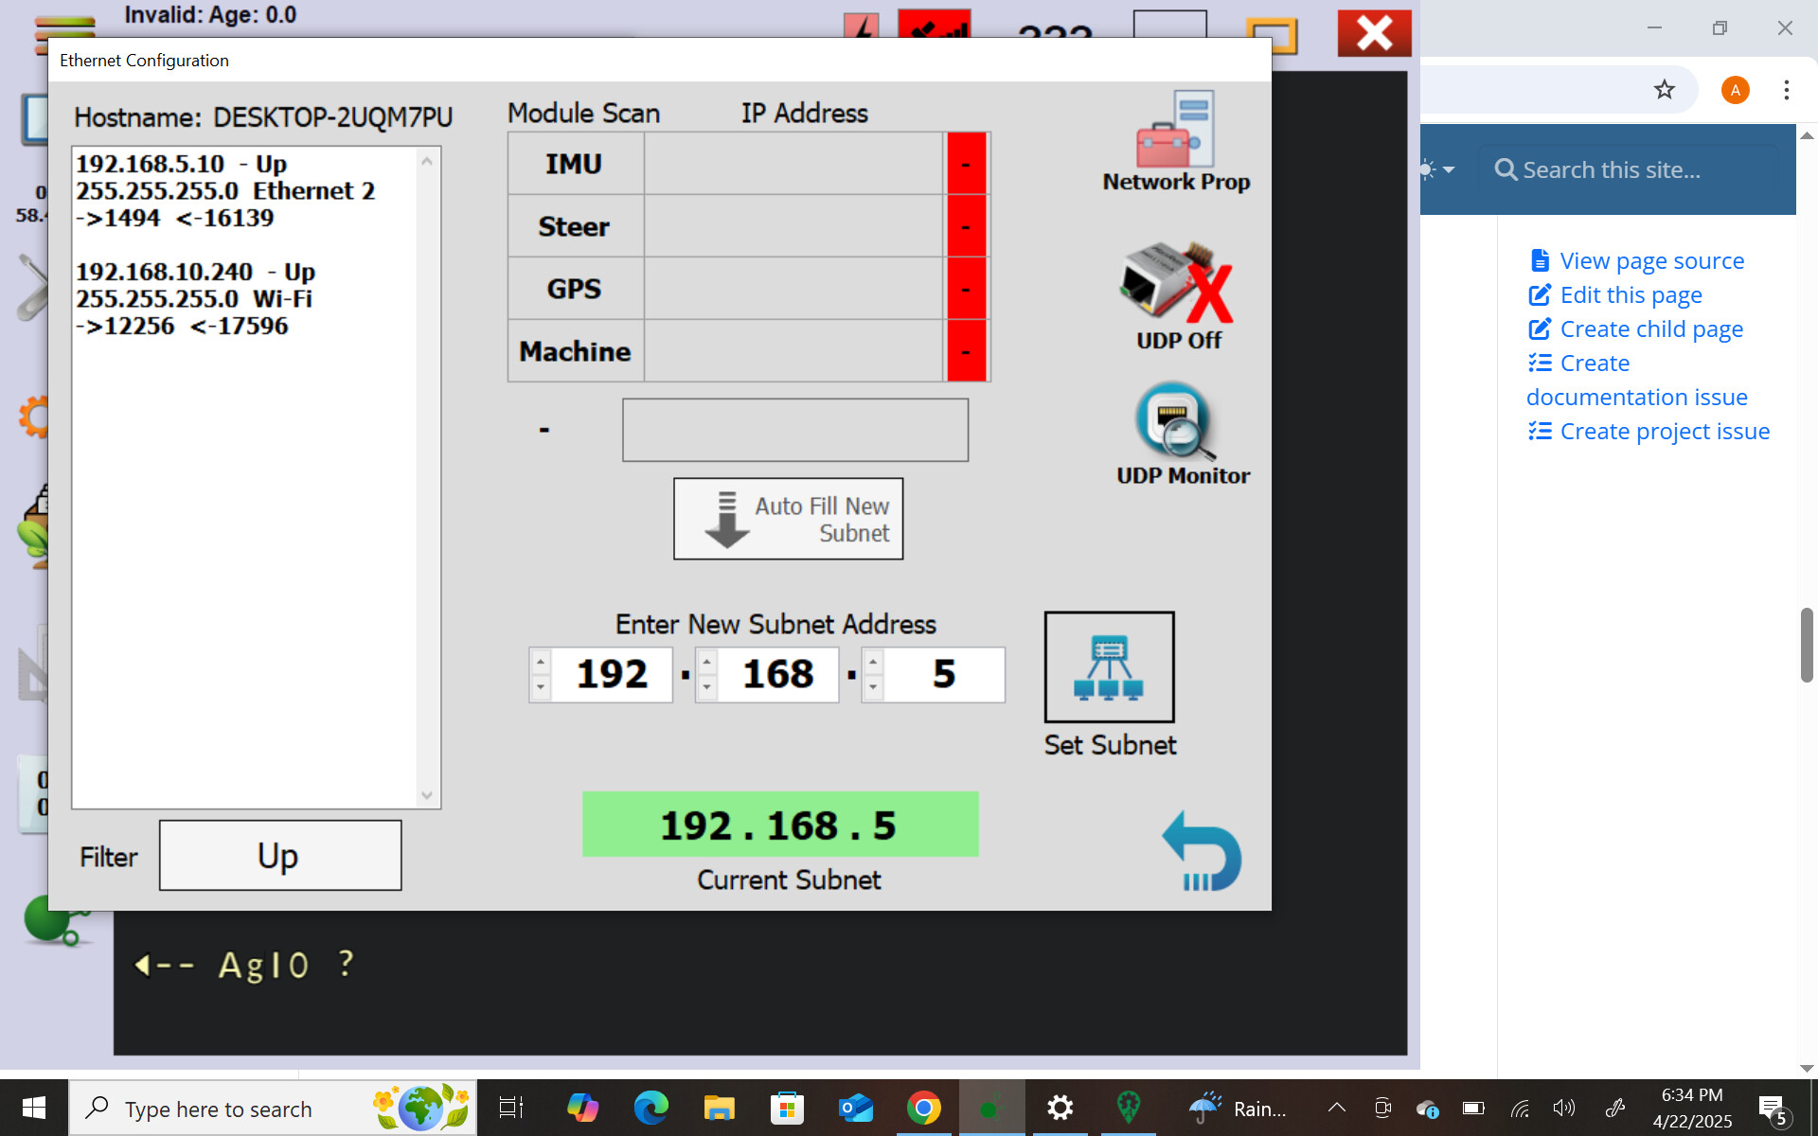The width and height of the screenshot is (1818, 1136).
Task: Toggle the Filter Up button
Action: [x=280, y=856]
